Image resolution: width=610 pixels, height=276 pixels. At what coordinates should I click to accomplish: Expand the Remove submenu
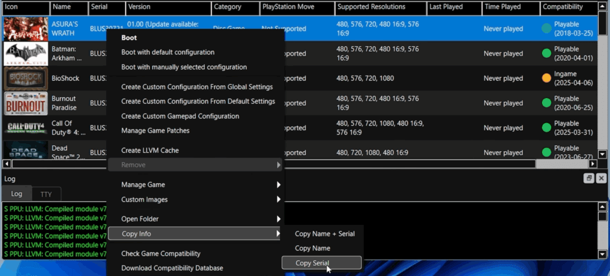195,165
